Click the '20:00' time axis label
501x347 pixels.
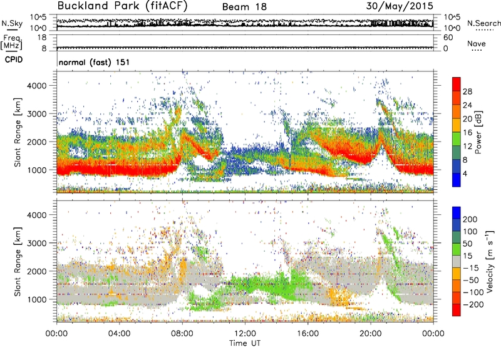371,334
